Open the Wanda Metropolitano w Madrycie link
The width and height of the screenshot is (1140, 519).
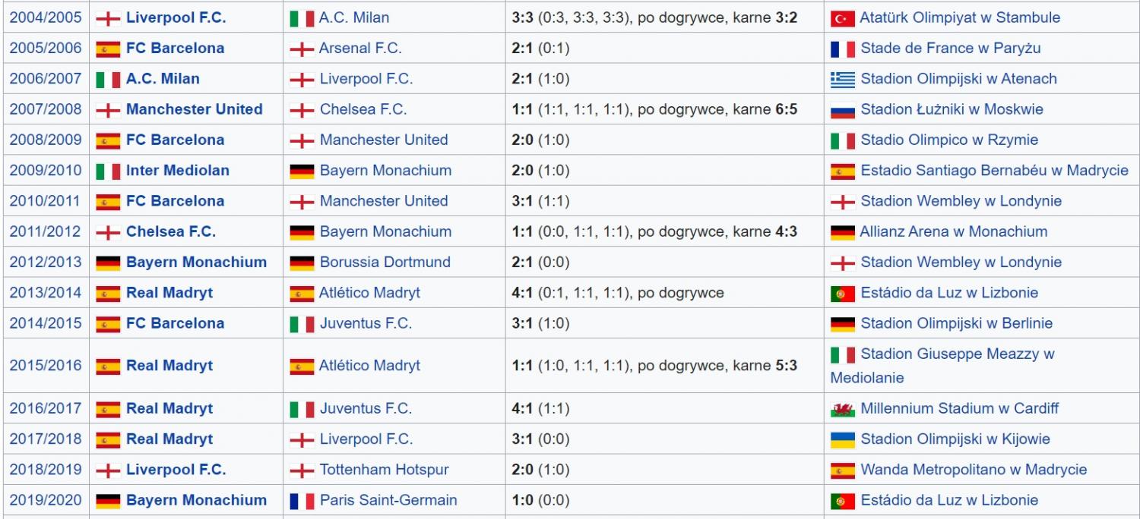coord(974,470)
